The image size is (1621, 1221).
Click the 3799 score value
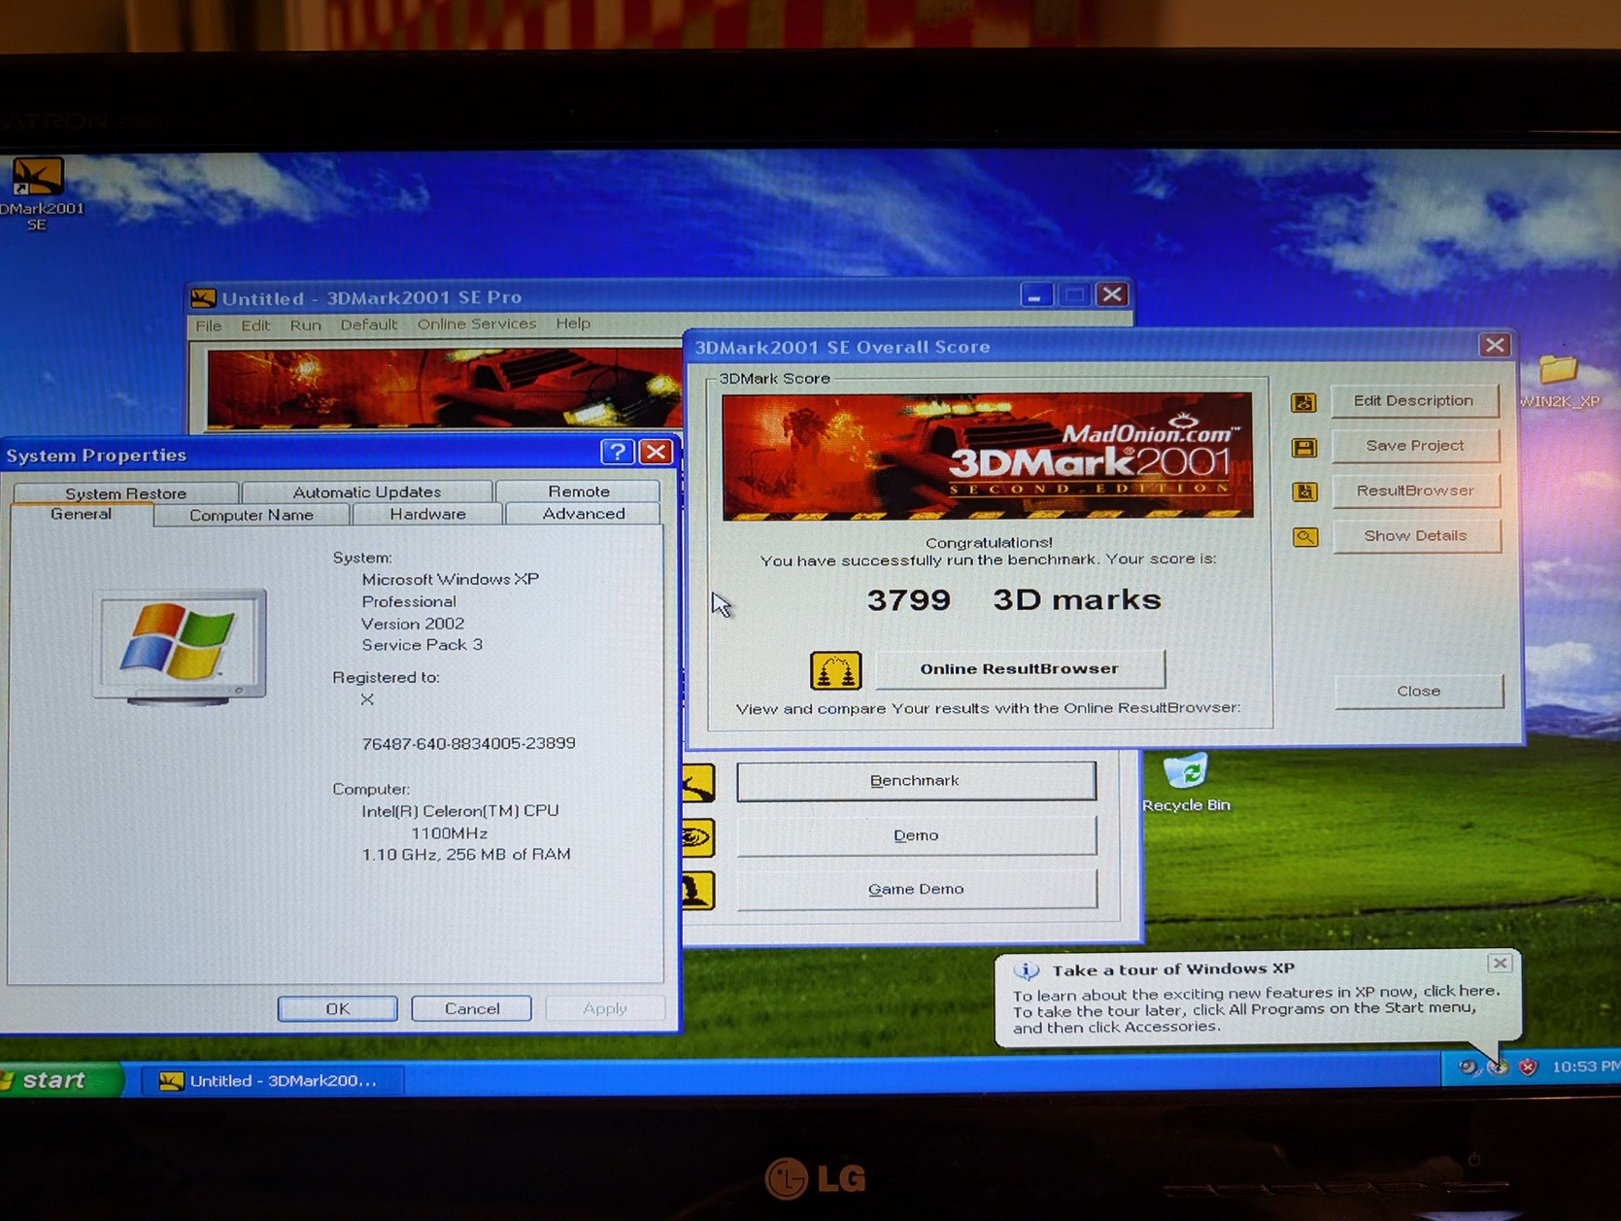[x=909, y=600]
